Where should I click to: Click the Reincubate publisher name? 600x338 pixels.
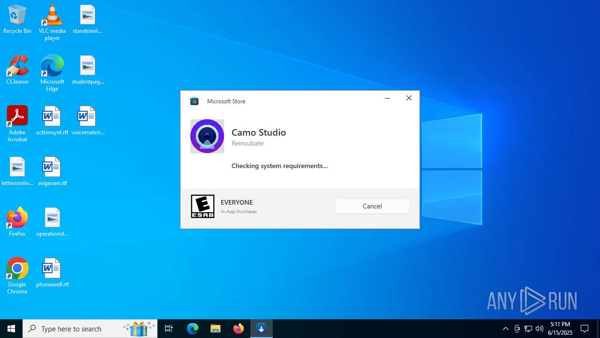click(247, 143)
